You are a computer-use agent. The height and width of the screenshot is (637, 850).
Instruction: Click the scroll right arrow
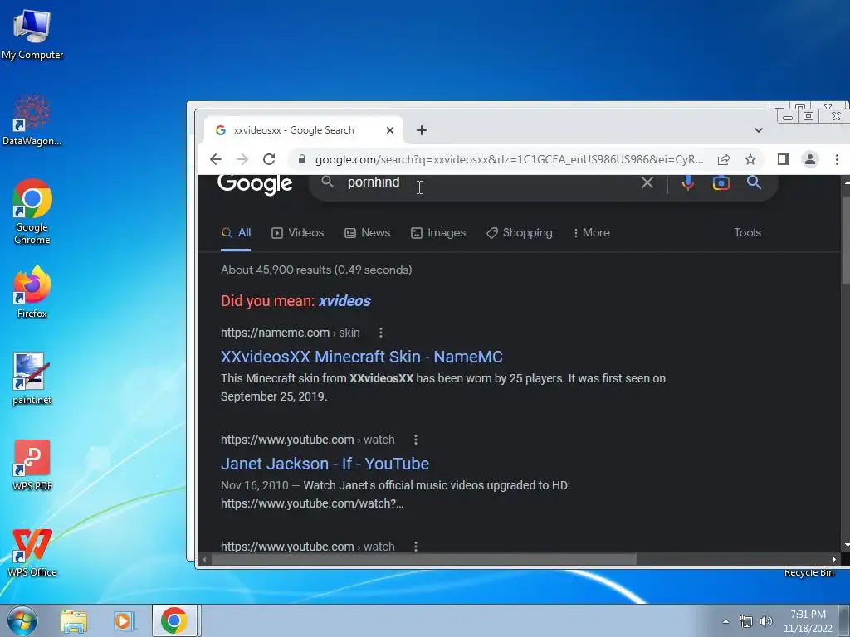pos(833,560)
